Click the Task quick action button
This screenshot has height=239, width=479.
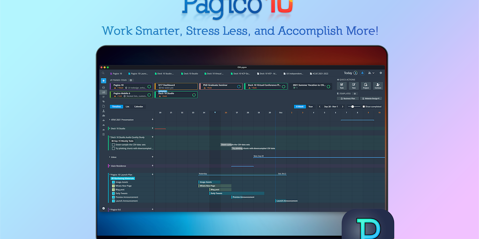click(341, 86)
